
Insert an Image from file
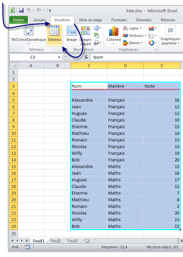point(72,34)
